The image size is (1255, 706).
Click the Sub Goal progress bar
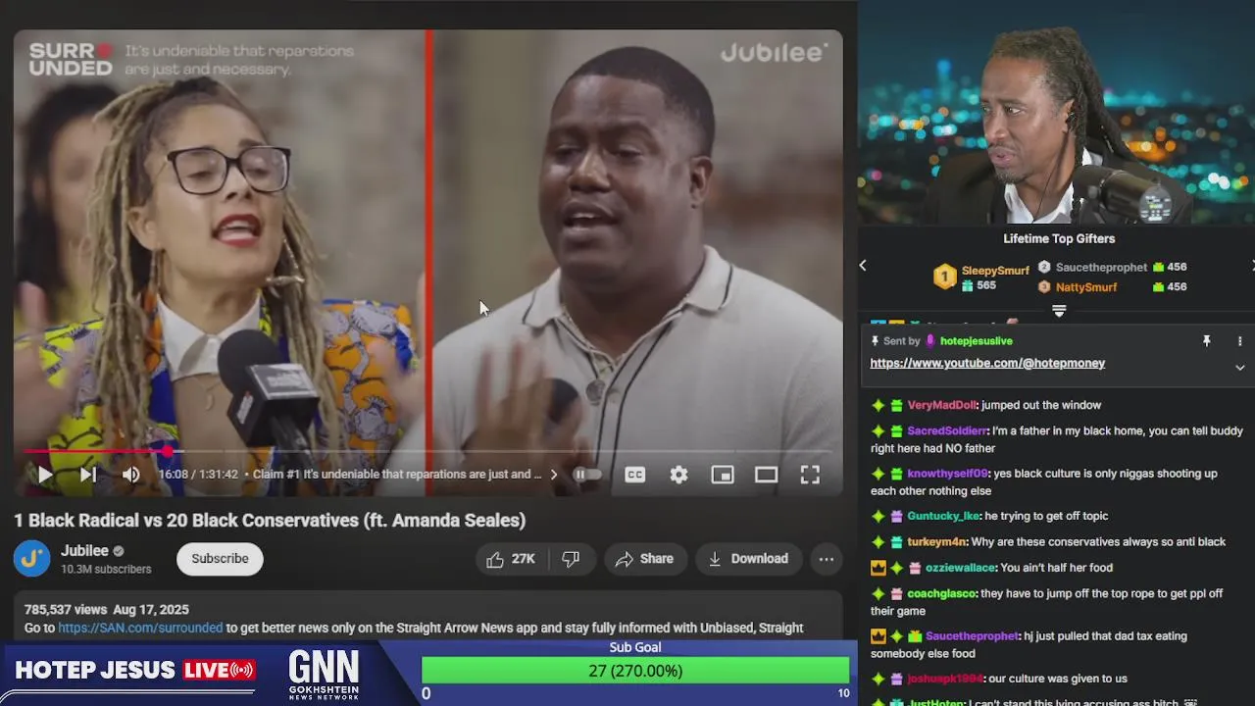[635, 671]
